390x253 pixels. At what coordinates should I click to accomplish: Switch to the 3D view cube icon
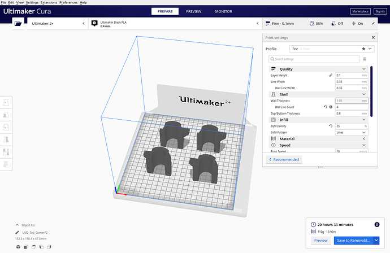point(18,247)
